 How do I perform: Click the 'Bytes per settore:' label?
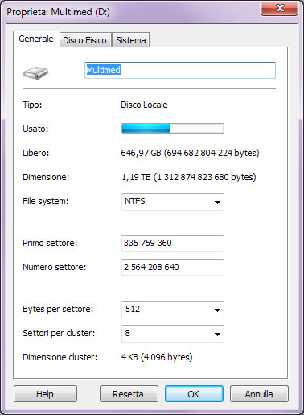(58, 309)
